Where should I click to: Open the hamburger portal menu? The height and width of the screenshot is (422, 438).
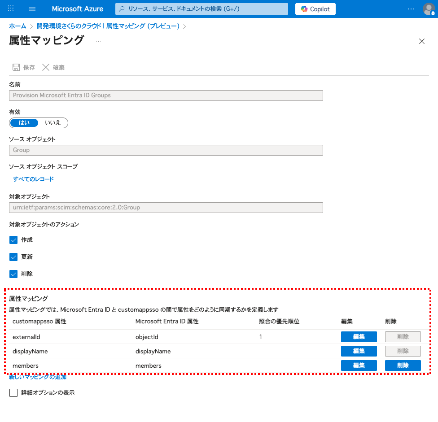pyautogui.click(x=32, y=9)
